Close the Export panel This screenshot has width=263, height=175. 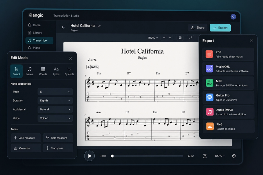coord(251,41)
